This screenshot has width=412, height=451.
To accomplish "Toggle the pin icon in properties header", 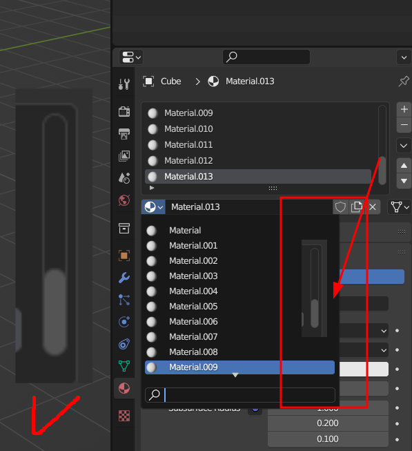I will coord(404,81).
